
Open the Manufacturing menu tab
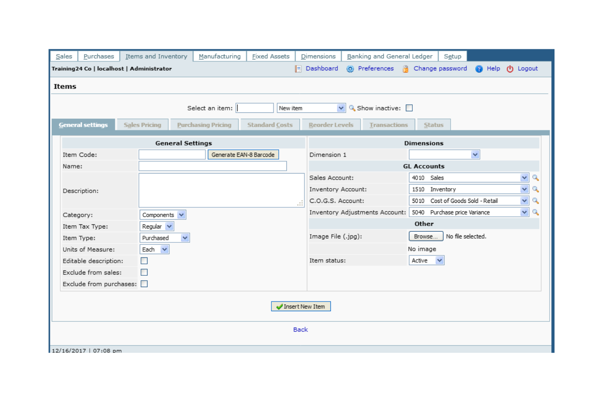[x=220, y=56]
